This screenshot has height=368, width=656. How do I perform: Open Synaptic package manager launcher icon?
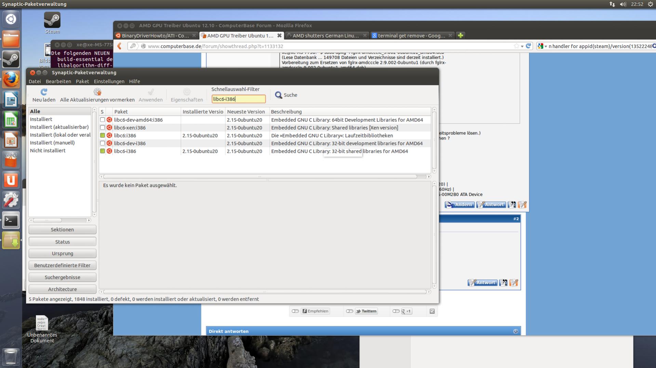click(11, 240)
